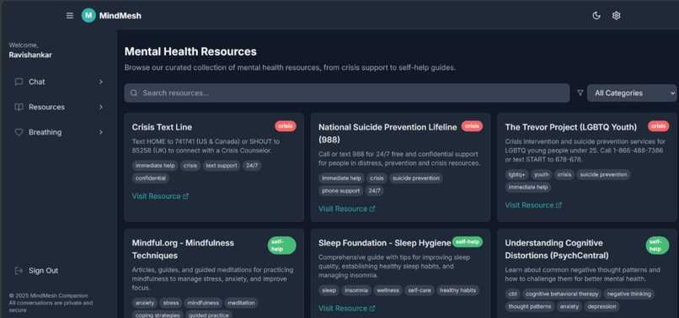Screen dimensions: 679x318
Task: Open the All Categories dropdown
Action: (632, 93)
